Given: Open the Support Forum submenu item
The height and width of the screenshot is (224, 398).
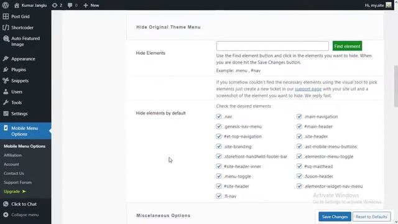Looking at the screenshot, I should (x=17, y=182).
